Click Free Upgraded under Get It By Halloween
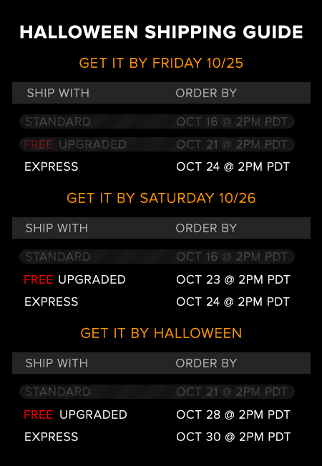This screenshot has width=322, height=466. pos(75,415)
